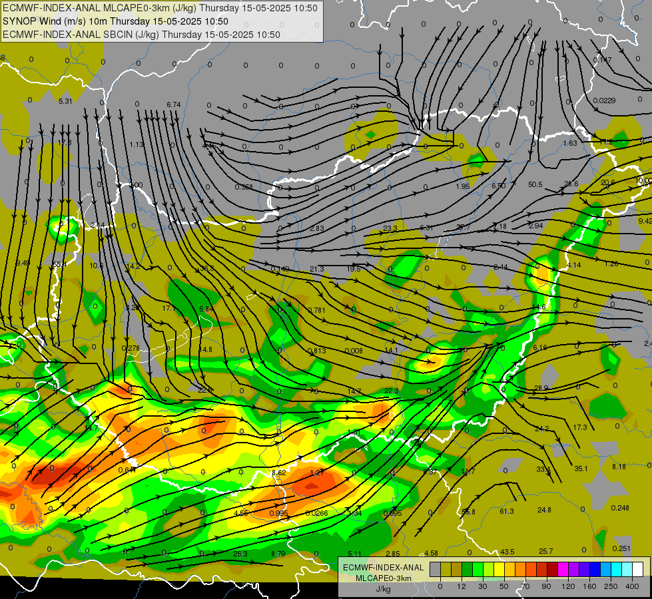Click the legend tick label 120

tap(568, 586)
